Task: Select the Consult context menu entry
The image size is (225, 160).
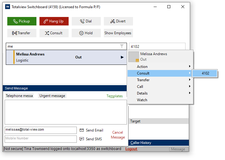Action: (160, 73)
